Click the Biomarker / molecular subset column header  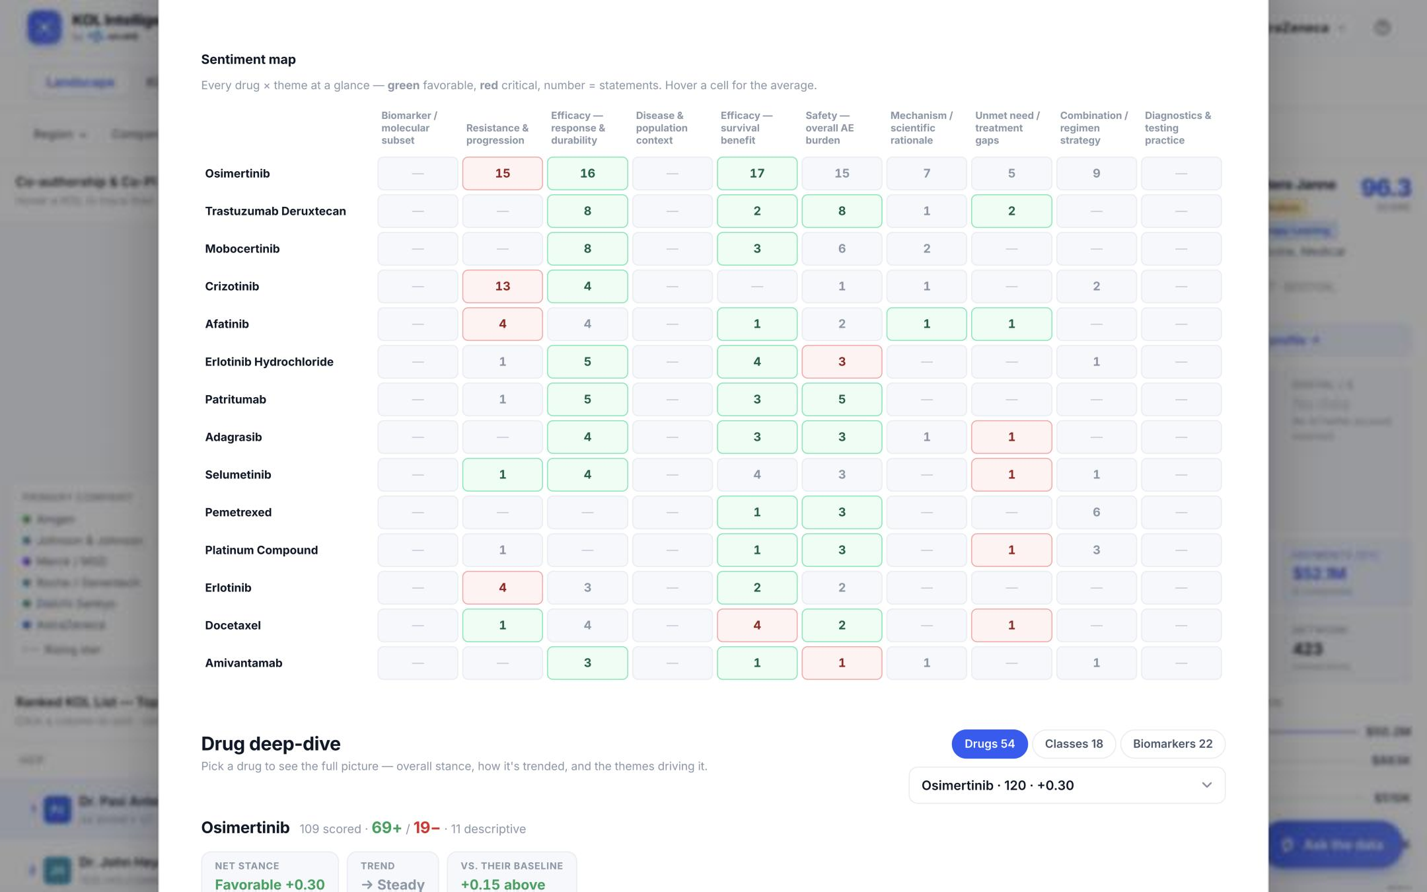point(410,128)
